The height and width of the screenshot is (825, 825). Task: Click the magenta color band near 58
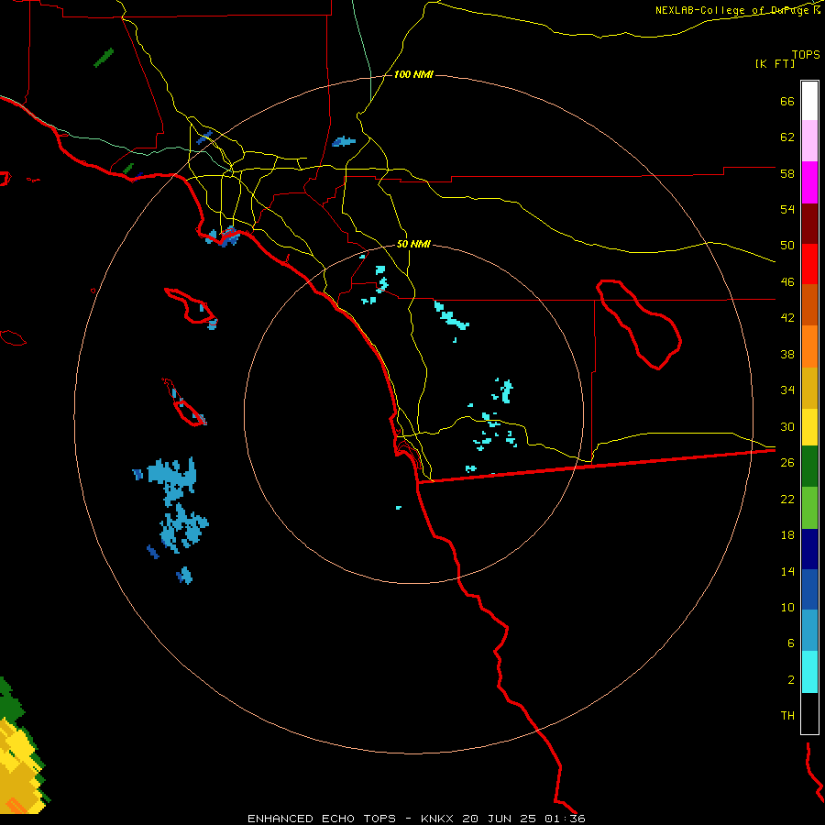(809, 182)
